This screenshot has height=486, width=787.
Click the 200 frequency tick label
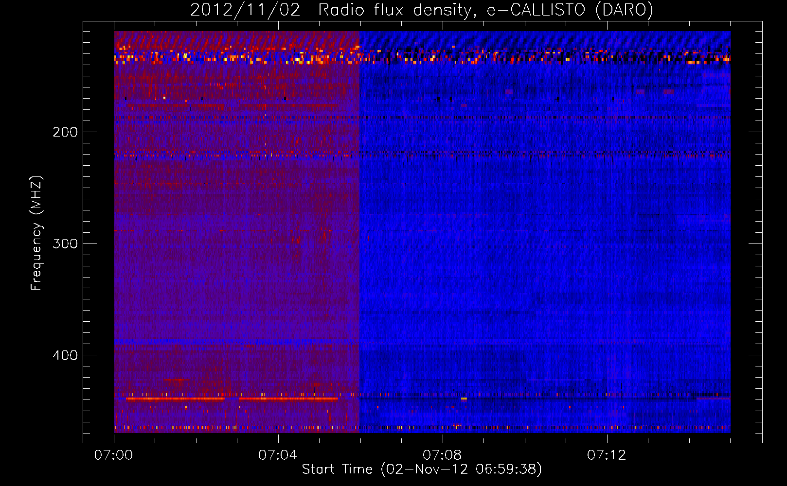click(x=65, y=132)
